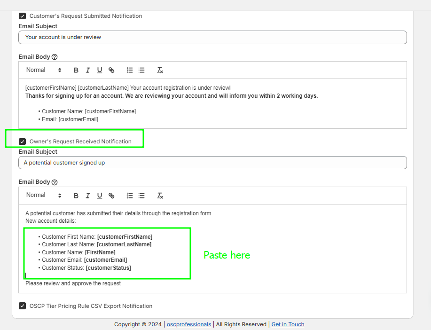
Task: Toggle OSCP Tier Pricing Rule CSV Export Notification
Action: (22, 306)
